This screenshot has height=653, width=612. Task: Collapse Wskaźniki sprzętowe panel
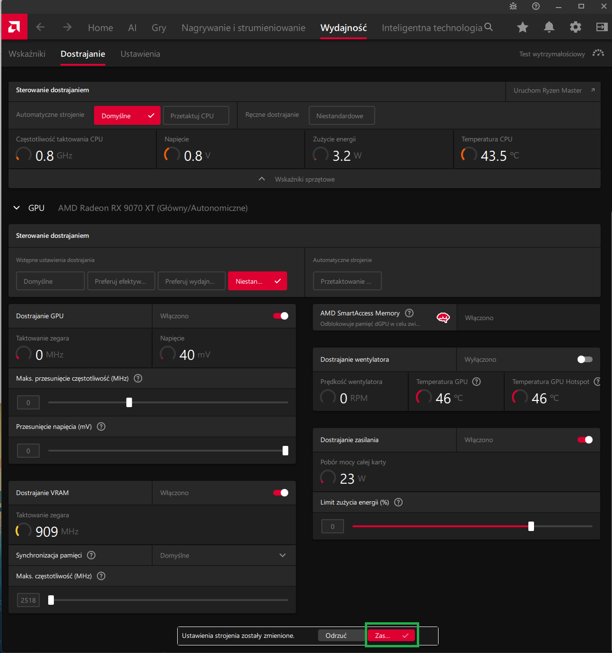point(262,179)
